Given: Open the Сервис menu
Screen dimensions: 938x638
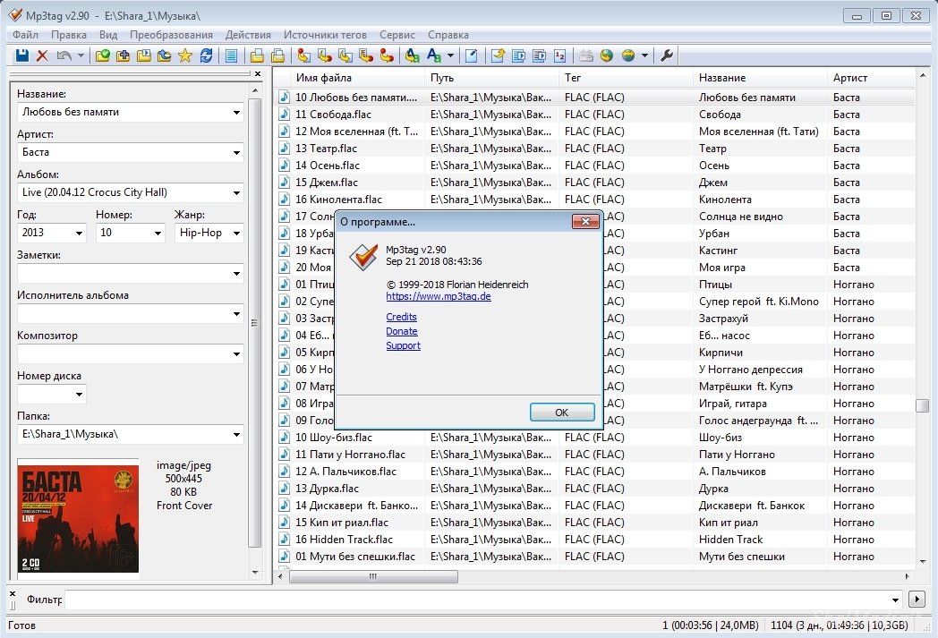Looking at the screenshot, I should 397,35.
